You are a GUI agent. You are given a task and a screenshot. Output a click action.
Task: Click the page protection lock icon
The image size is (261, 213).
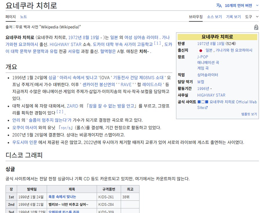pos(256,27)
